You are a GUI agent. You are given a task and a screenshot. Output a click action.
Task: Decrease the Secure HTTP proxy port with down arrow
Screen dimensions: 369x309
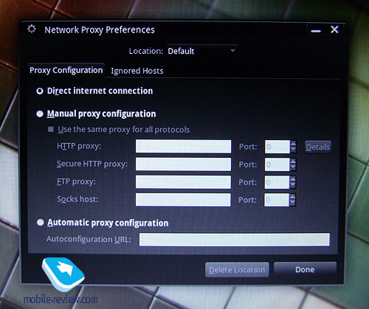(293, 167)
